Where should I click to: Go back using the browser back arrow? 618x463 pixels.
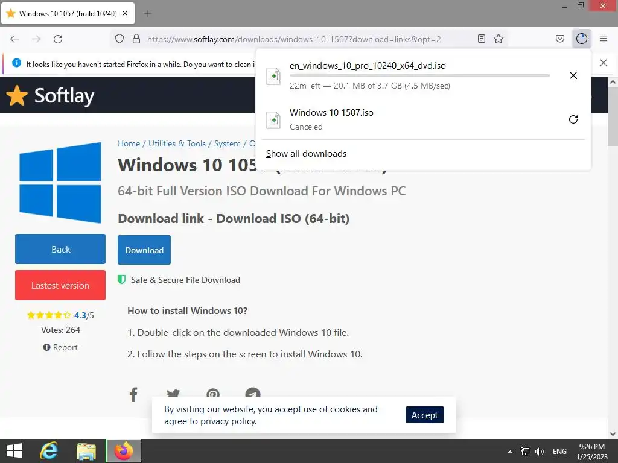point(14,39)
